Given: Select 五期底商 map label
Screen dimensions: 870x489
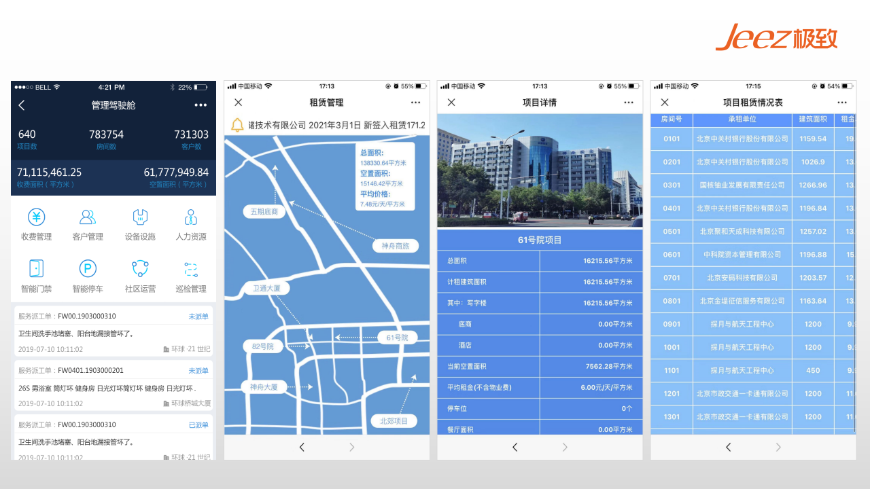Looking at the screenshot, I should coord(264,212).
